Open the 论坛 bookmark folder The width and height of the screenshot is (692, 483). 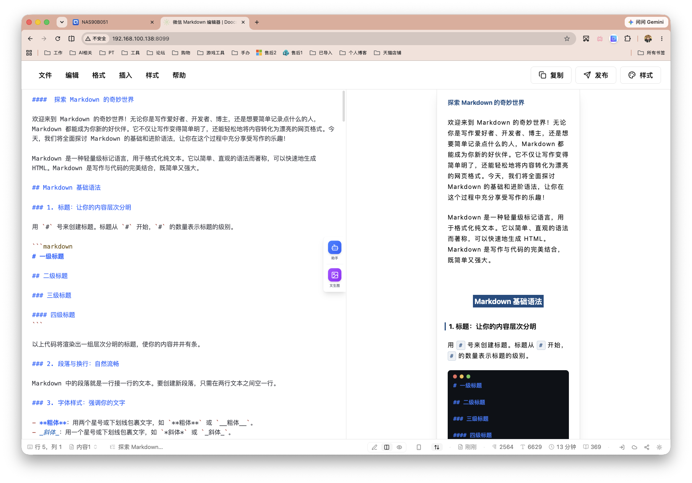156,53
